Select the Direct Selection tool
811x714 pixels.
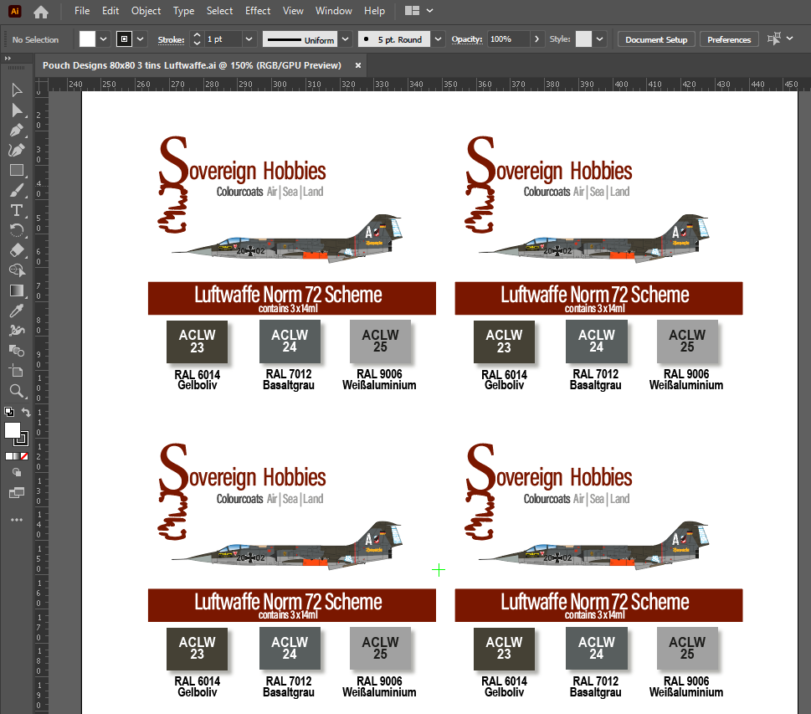pyautogui.click(x=17, y=110)
